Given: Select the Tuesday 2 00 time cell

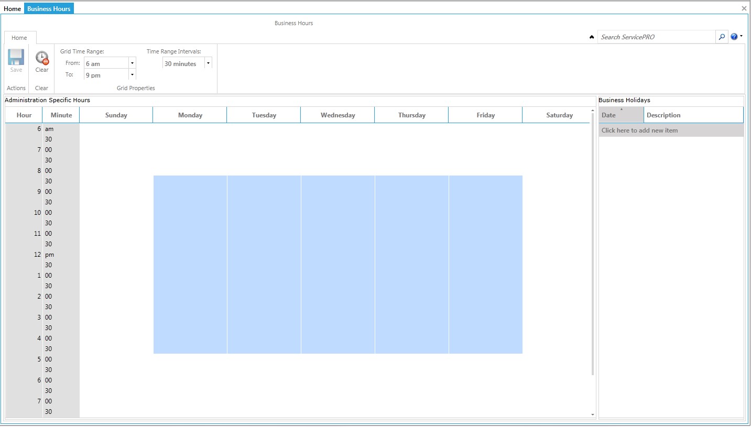Looking at the screenshot, I should [x=264, y=296].
